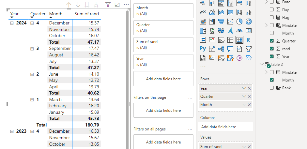
Task: Select the Power Apps visual
Action: [x=239, y=58]
